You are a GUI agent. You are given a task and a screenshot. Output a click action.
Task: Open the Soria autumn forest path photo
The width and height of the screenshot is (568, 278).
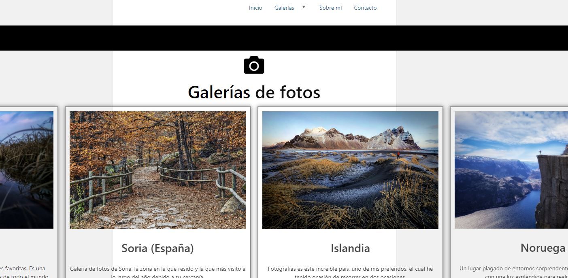[x=158, y=170]
